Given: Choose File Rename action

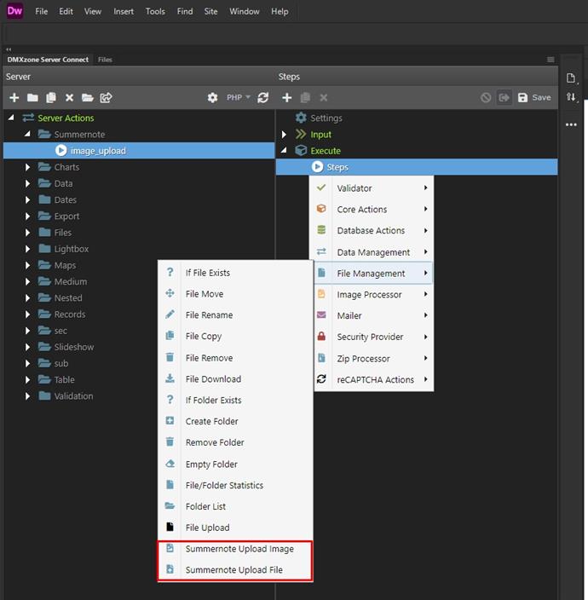Looking at the screenshot, I should 235,315.
